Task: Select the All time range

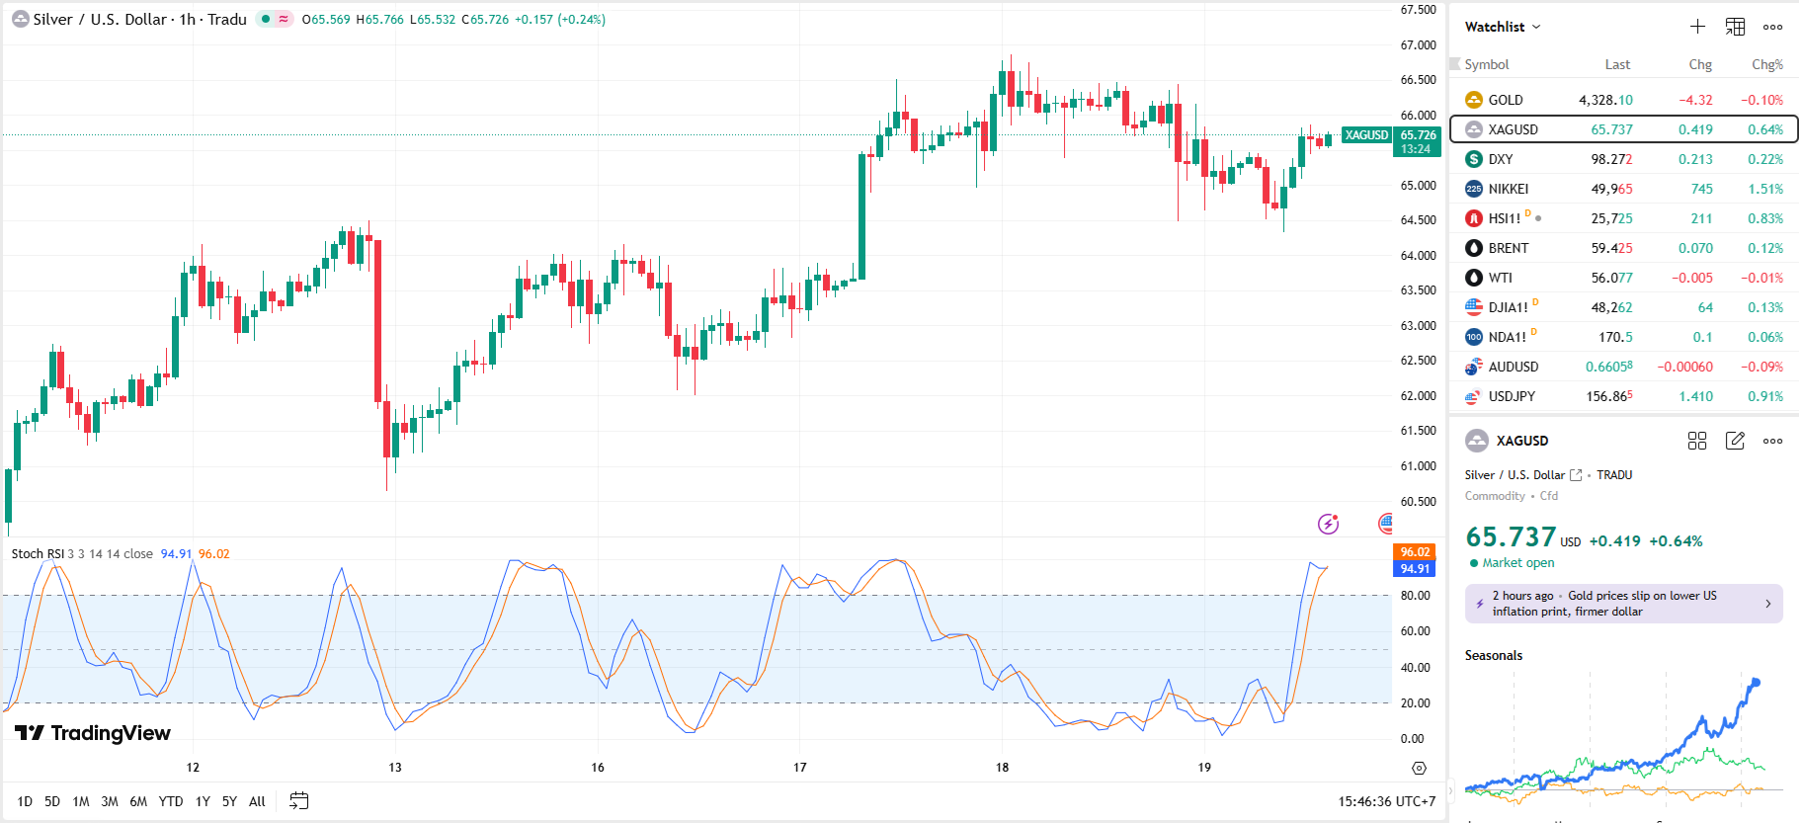Action: pos(257,801)
